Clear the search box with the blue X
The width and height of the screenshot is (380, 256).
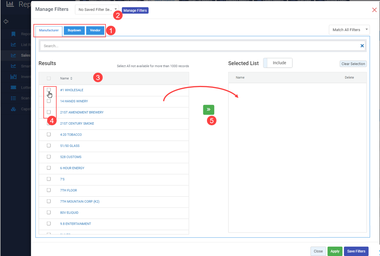pos(362,46)
